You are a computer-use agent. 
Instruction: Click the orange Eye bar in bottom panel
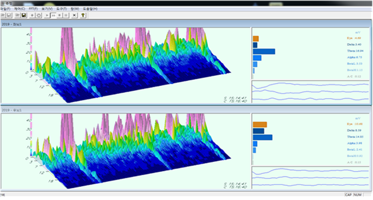point(259,125)
